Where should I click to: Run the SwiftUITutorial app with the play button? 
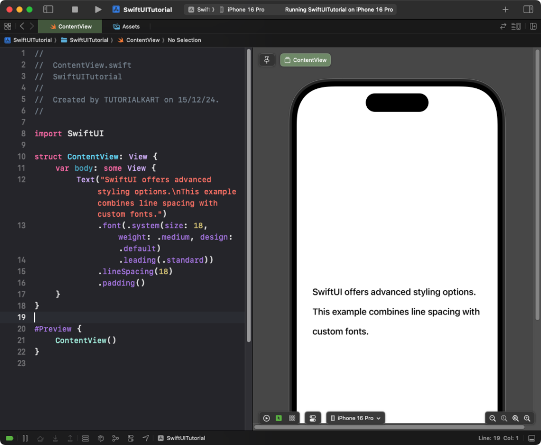click(x=98, y=9)
